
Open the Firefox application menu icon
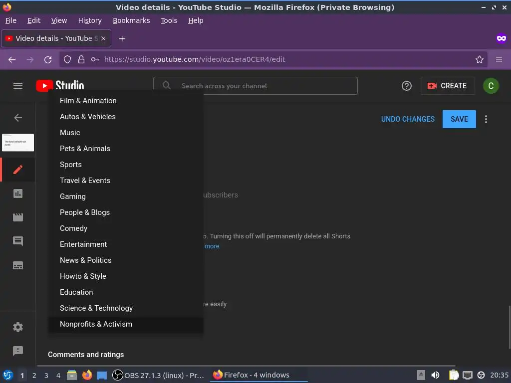click(499, 59)
